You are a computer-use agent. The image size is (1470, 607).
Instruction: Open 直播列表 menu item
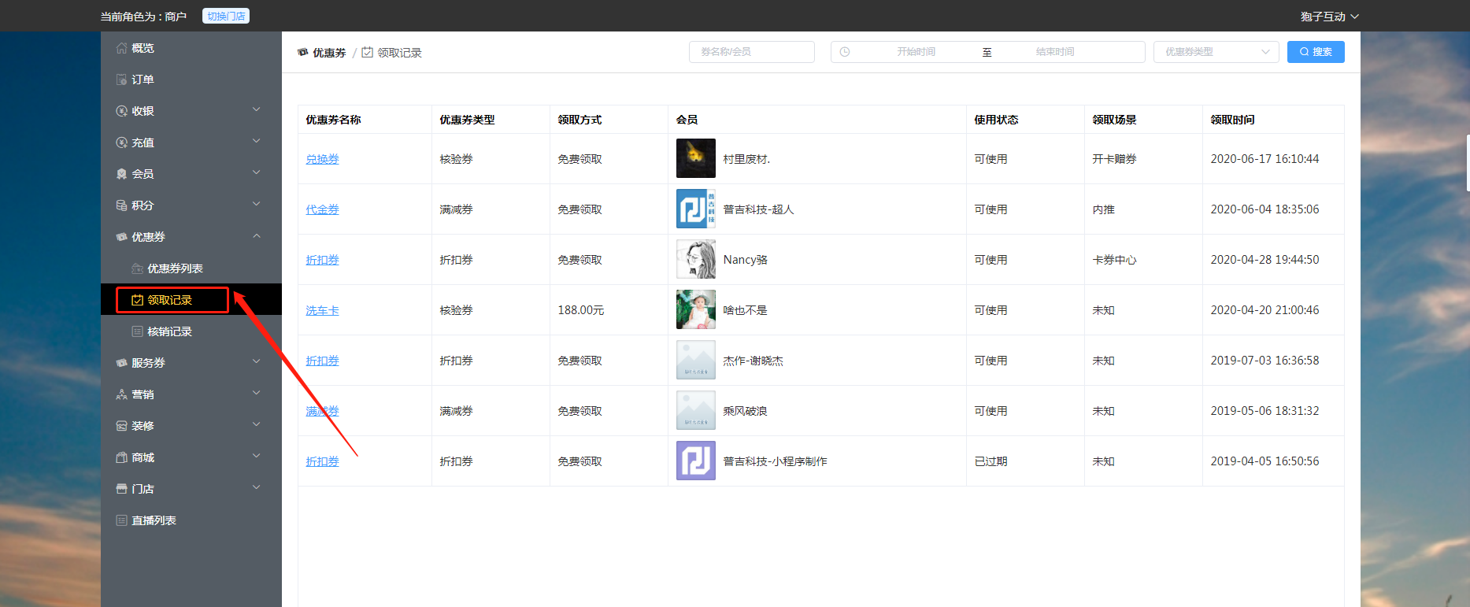191,520
